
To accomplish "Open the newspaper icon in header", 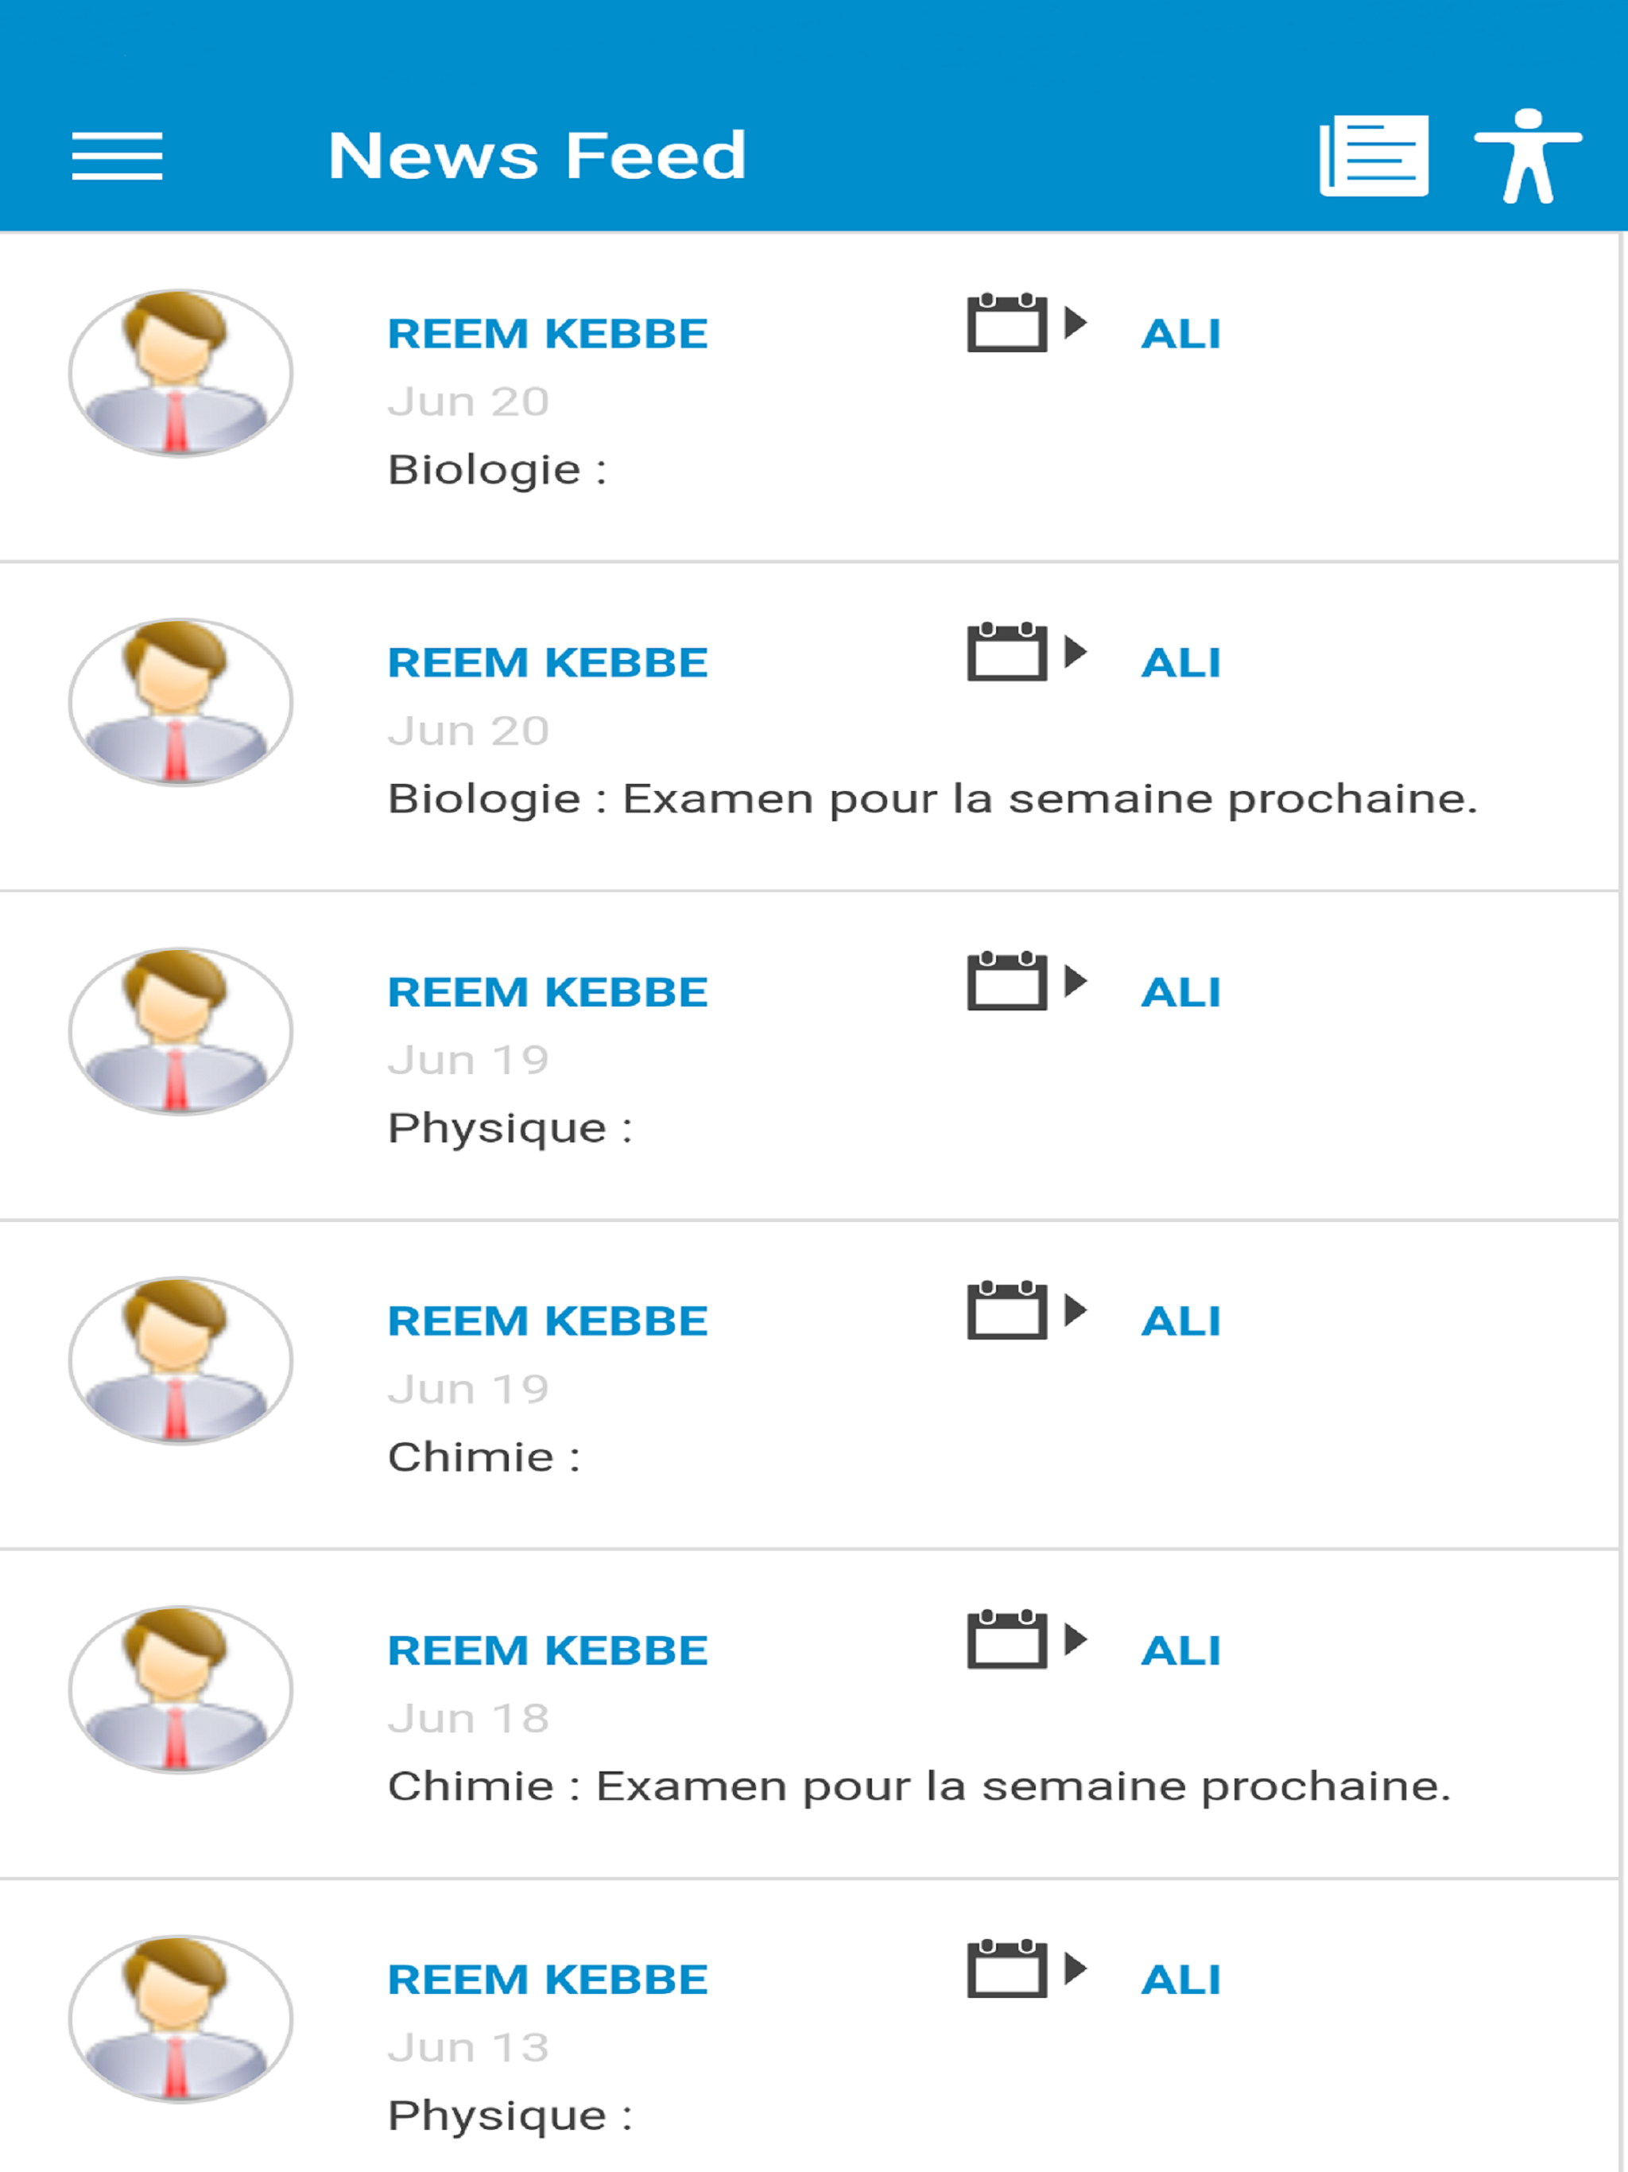I will click(1374, 156).
